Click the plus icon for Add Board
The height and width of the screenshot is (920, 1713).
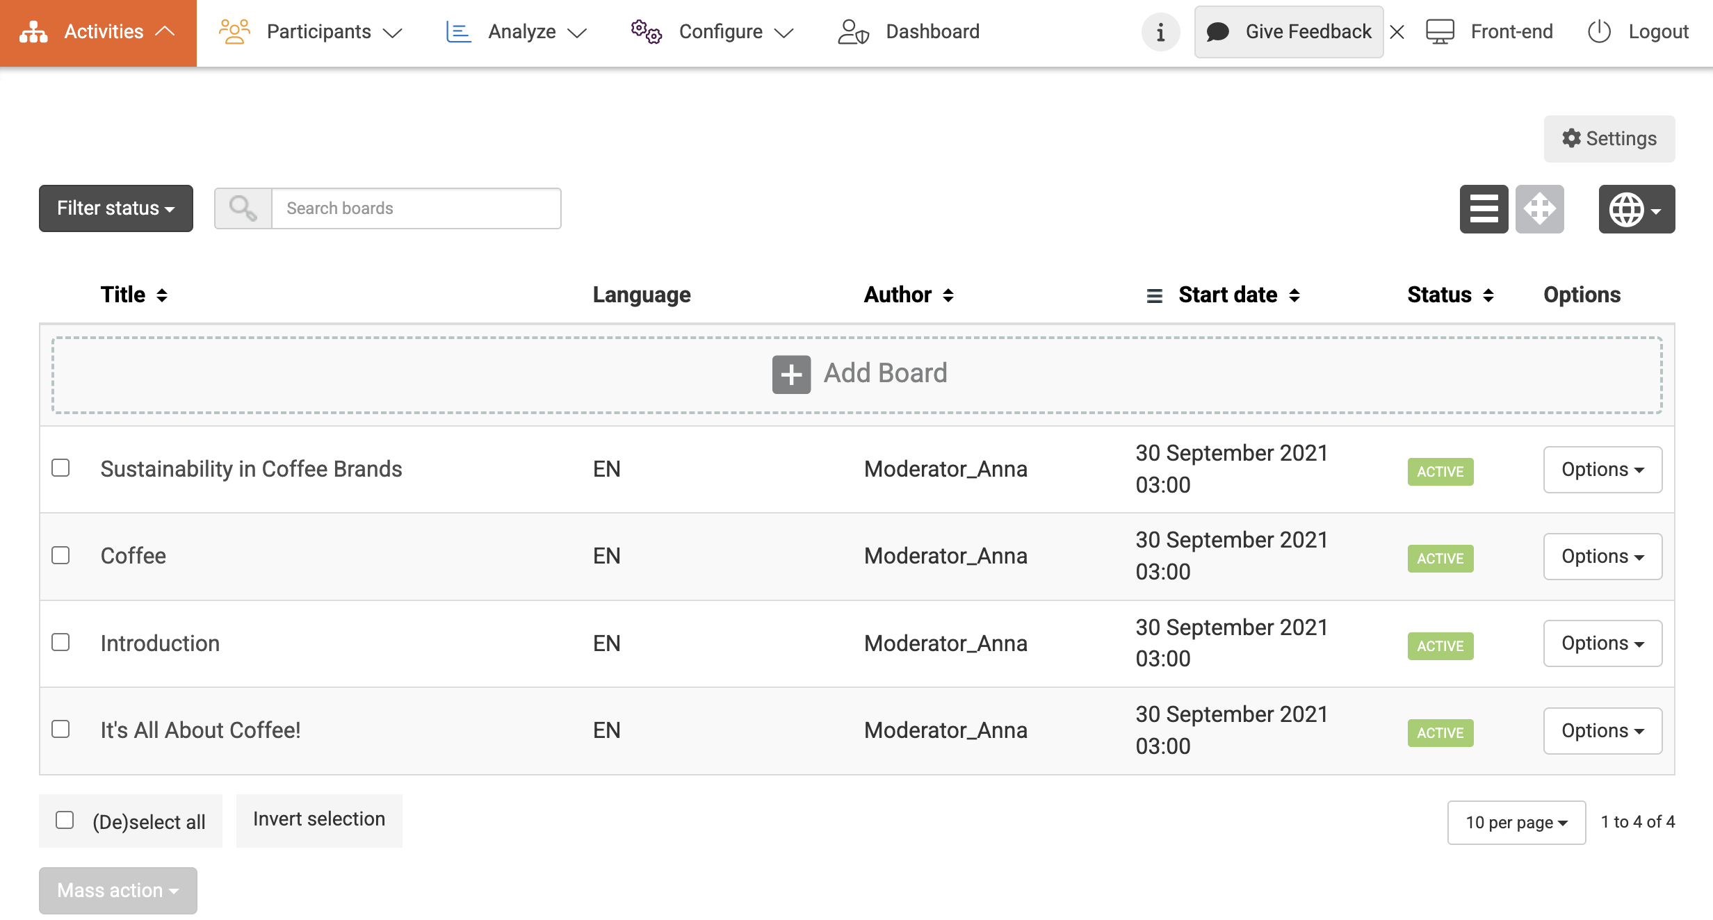pos(791,375)
